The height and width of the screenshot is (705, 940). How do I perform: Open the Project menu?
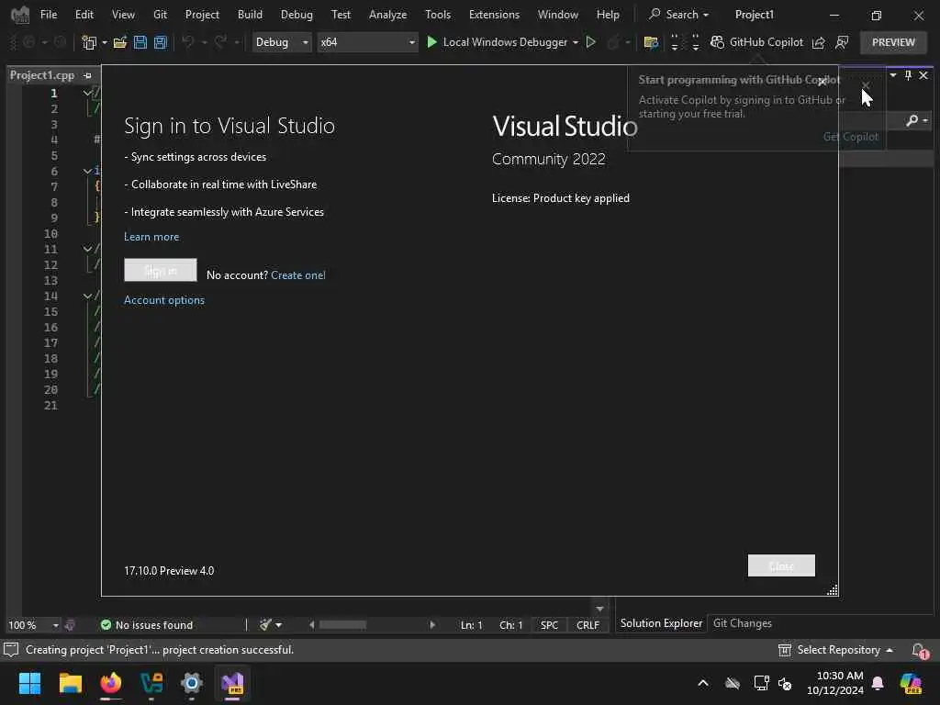[202, 15]
